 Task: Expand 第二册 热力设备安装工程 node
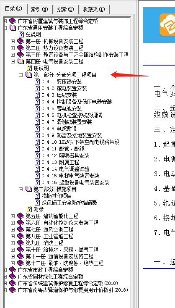point(13,48)
